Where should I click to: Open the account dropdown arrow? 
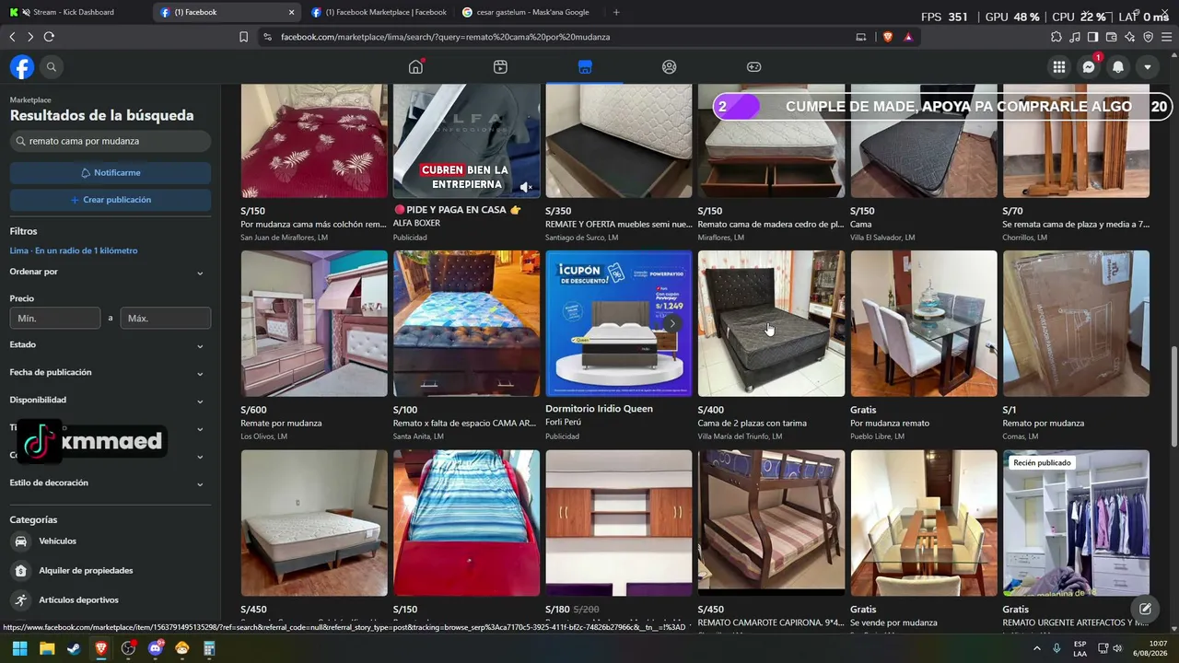(x=1148, y=67)
